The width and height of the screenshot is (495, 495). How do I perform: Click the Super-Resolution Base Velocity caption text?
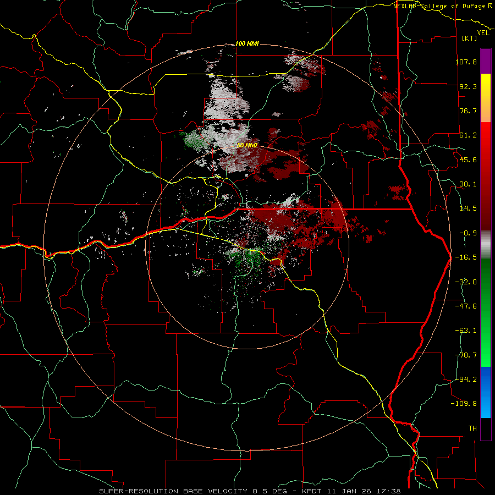(x=250, y=491)
